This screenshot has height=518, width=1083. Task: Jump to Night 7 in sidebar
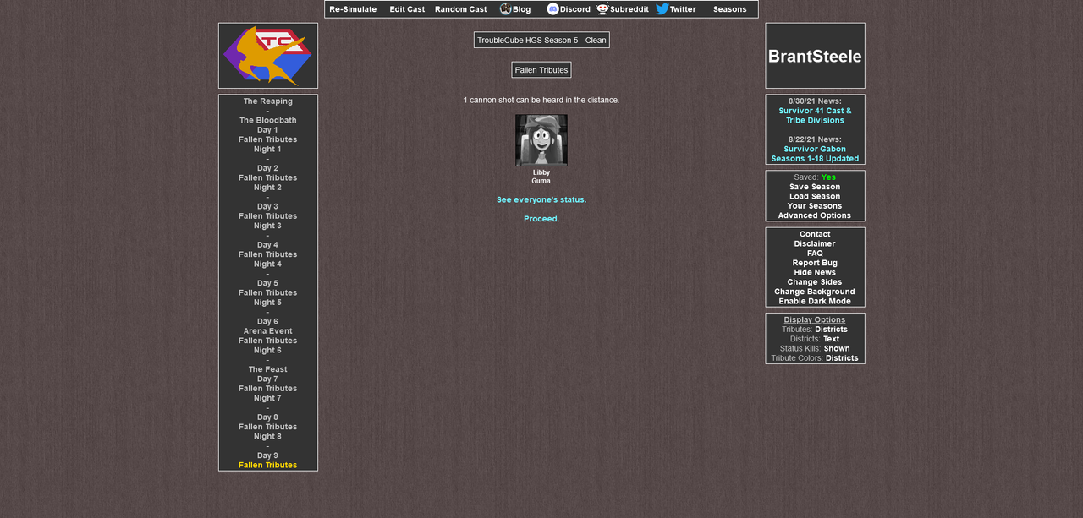268,398
